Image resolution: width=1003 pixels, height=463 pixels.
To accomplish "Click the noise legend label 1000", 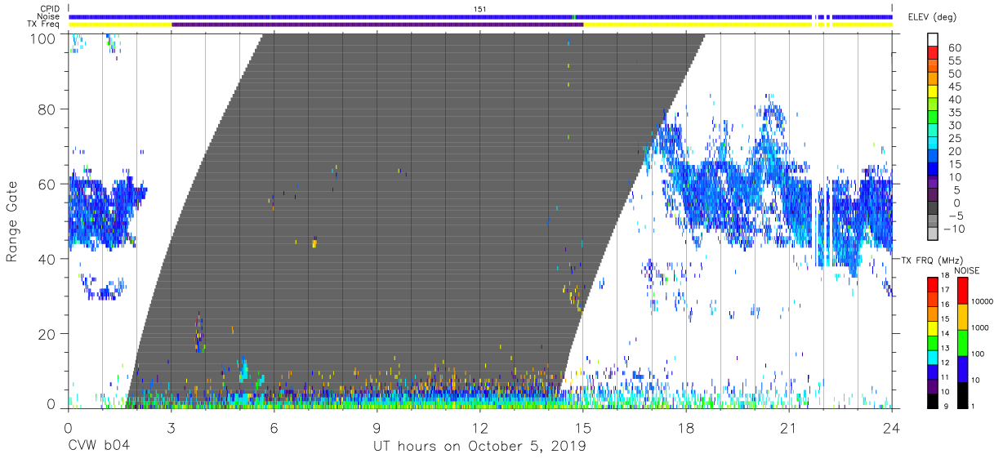I will [x=979, y=328].
